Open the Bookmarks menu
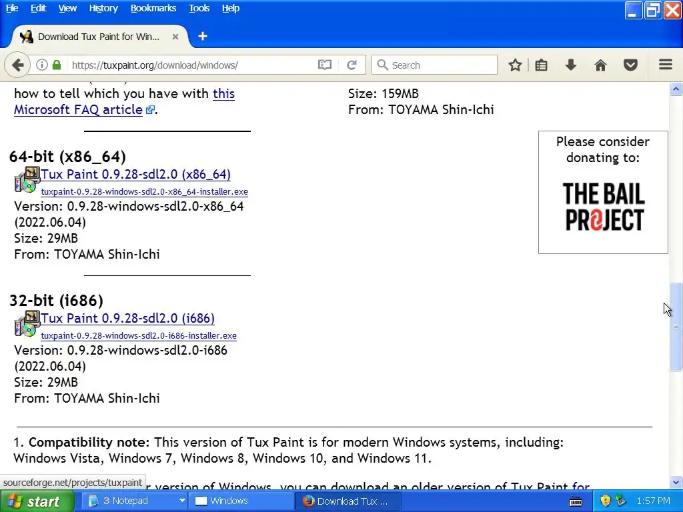Screen dimensions: 683x512 153,8
